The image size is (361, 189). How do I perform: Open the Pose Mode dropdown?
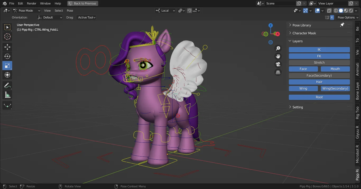(x=26, y=11)
